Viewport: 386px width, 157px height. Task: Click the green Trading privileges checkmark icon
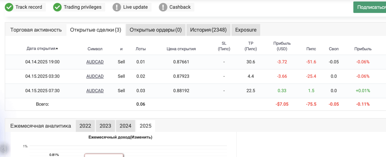point(57,7)
